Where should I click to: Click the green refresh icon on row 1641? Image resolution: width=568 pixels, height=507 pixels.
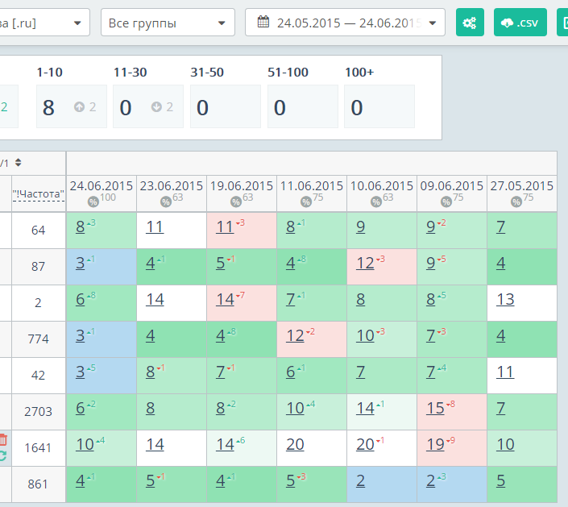pyautogui.click(x=3, y=455)
